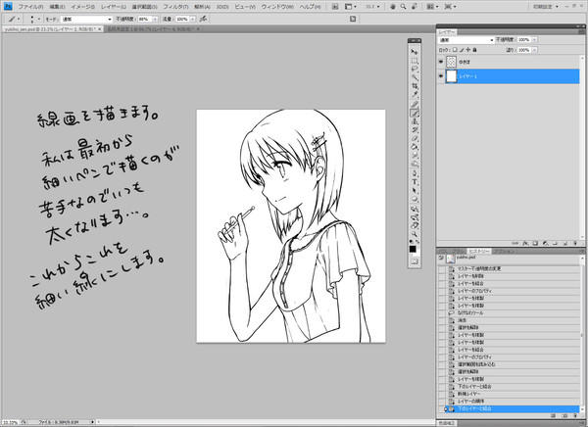Screen dimensions: 588x427
Task: Click the Hand tool in top application bar
Action: pos(393,7)
